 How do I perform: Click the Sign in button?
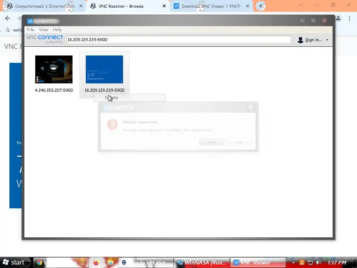point(313,40)
